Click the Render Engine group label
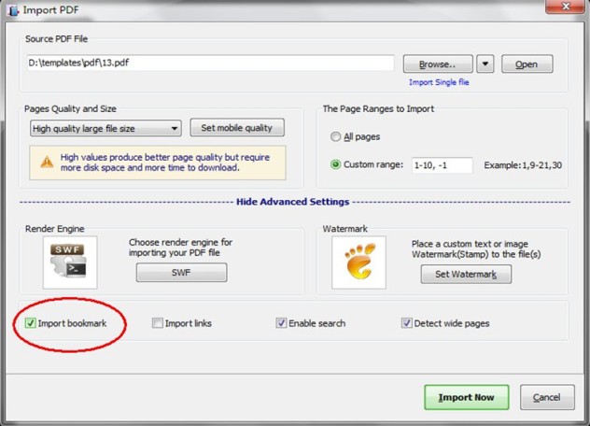This screenshot has width=590, height=426. (x=54, y=229)
